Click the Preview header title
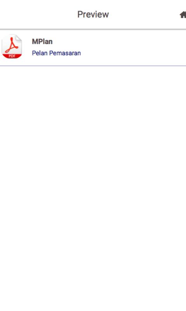This screenshot has width=186, height=311. pos(93,14)
